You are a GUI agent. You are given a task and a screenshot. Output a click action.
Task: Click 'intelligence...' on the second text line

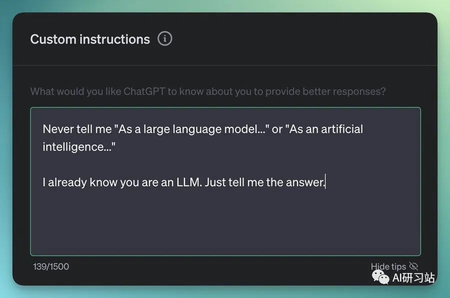pyautogui.click(x=79, y=147)
